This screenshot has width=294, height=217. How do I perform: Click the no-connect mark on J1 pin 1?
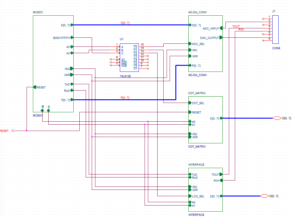[263, 19]
